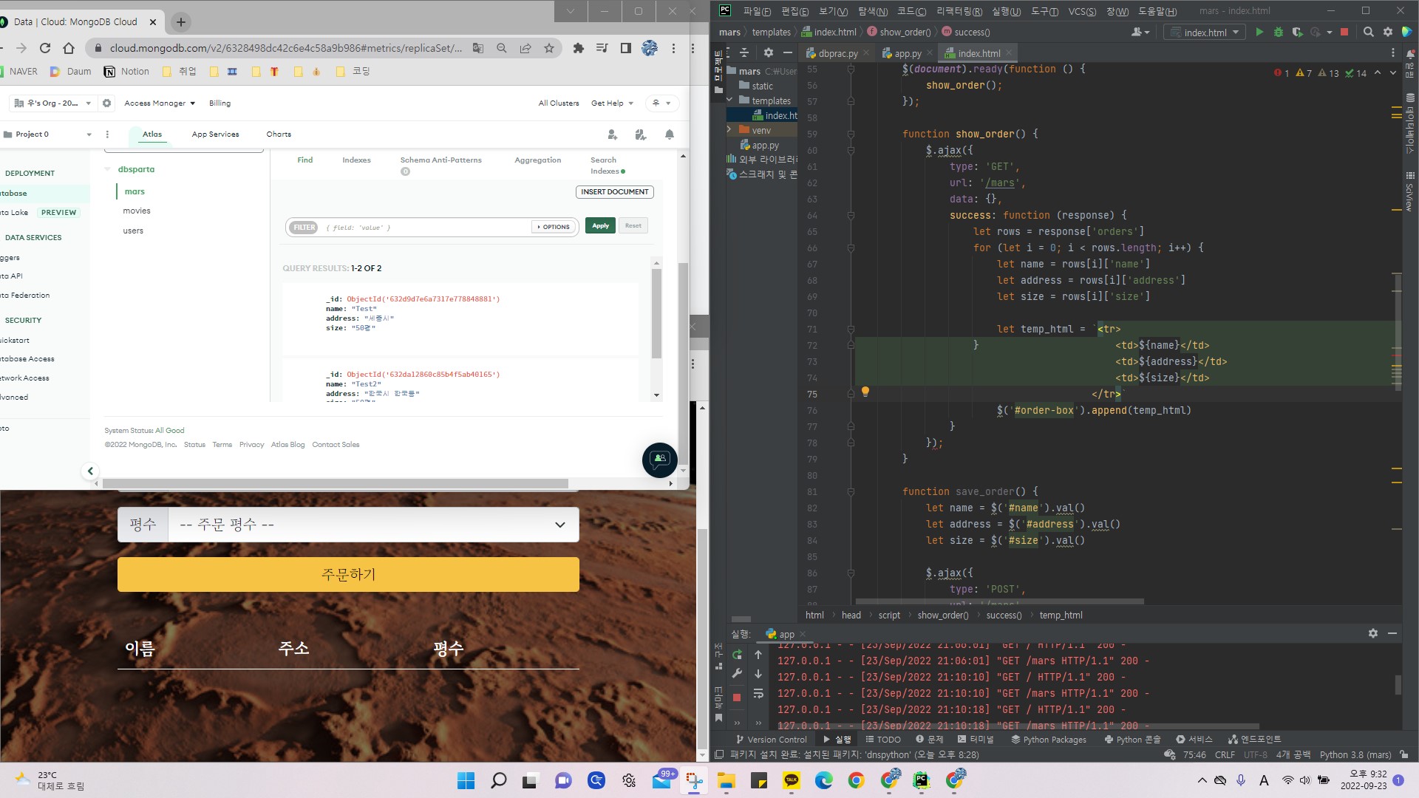Select the movies collection

[137, 211]
